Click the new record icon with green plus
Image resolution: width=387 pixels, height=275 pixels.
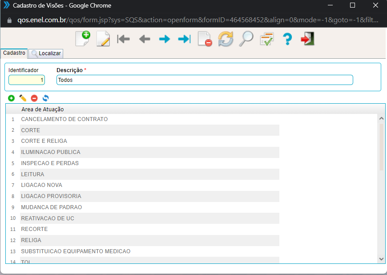82,39
